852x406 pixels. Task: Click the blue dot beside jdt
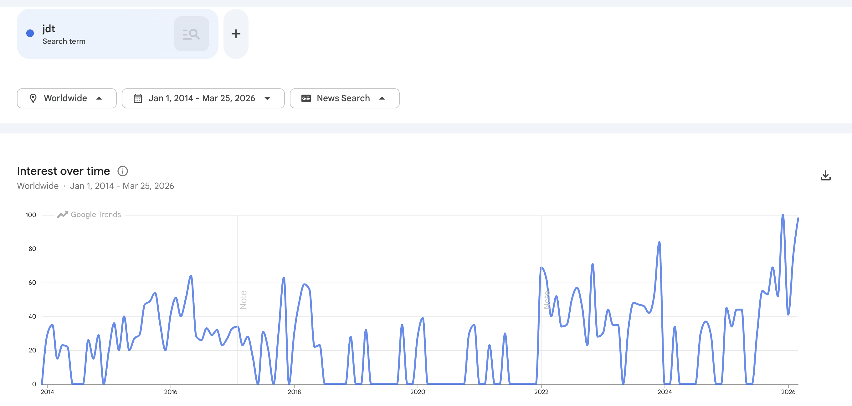30,33
